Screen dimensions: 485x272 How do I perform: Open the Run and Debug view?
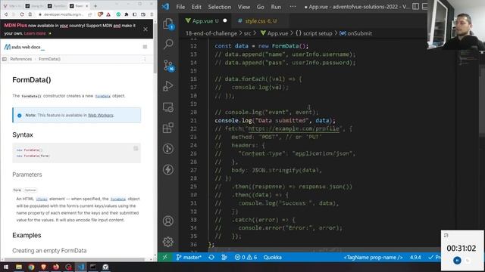[x=168, y=86]
